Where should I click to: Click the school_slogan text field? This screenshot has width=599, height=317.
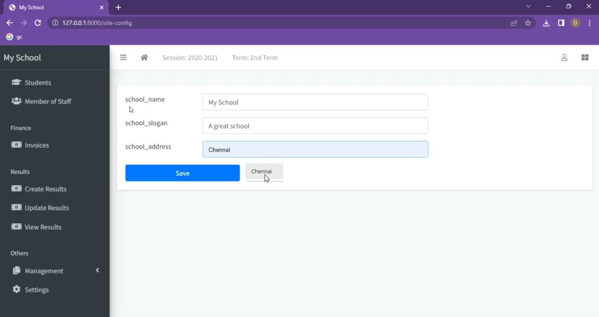click(x=315, y=126)
